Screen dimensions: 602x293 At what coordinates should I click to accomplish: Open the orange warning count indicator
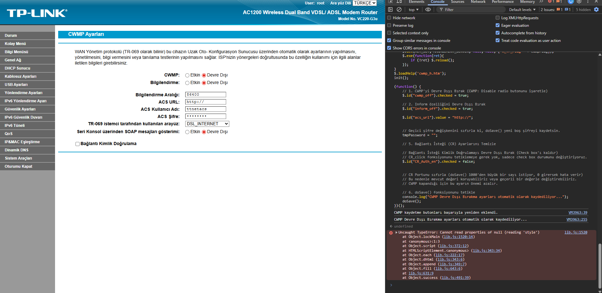(x=559, y=2)
